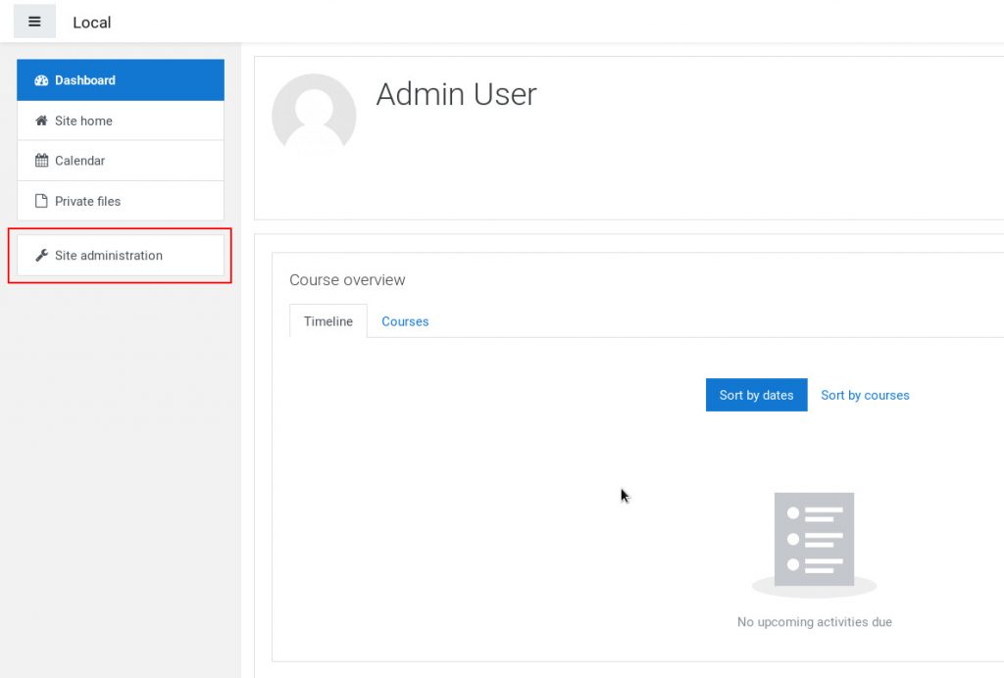The height and width of the screenshot is (678, 1004).
Task: Click the wrench icon for Site administration
Action: pos(41,256)
